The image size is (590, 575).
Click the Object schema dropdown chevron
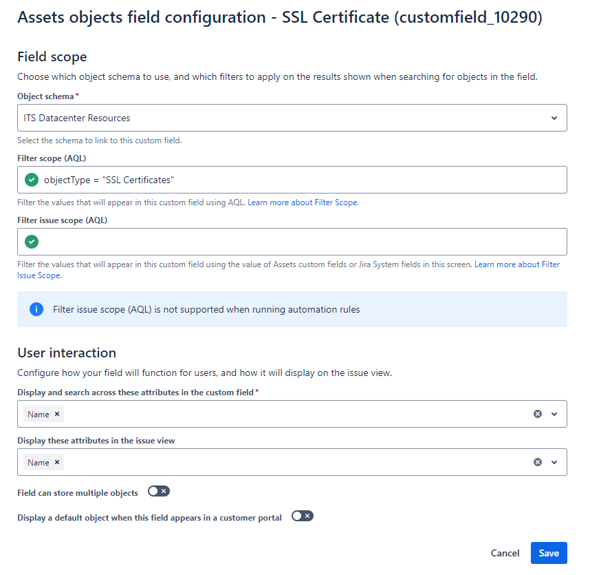(554, 118)
